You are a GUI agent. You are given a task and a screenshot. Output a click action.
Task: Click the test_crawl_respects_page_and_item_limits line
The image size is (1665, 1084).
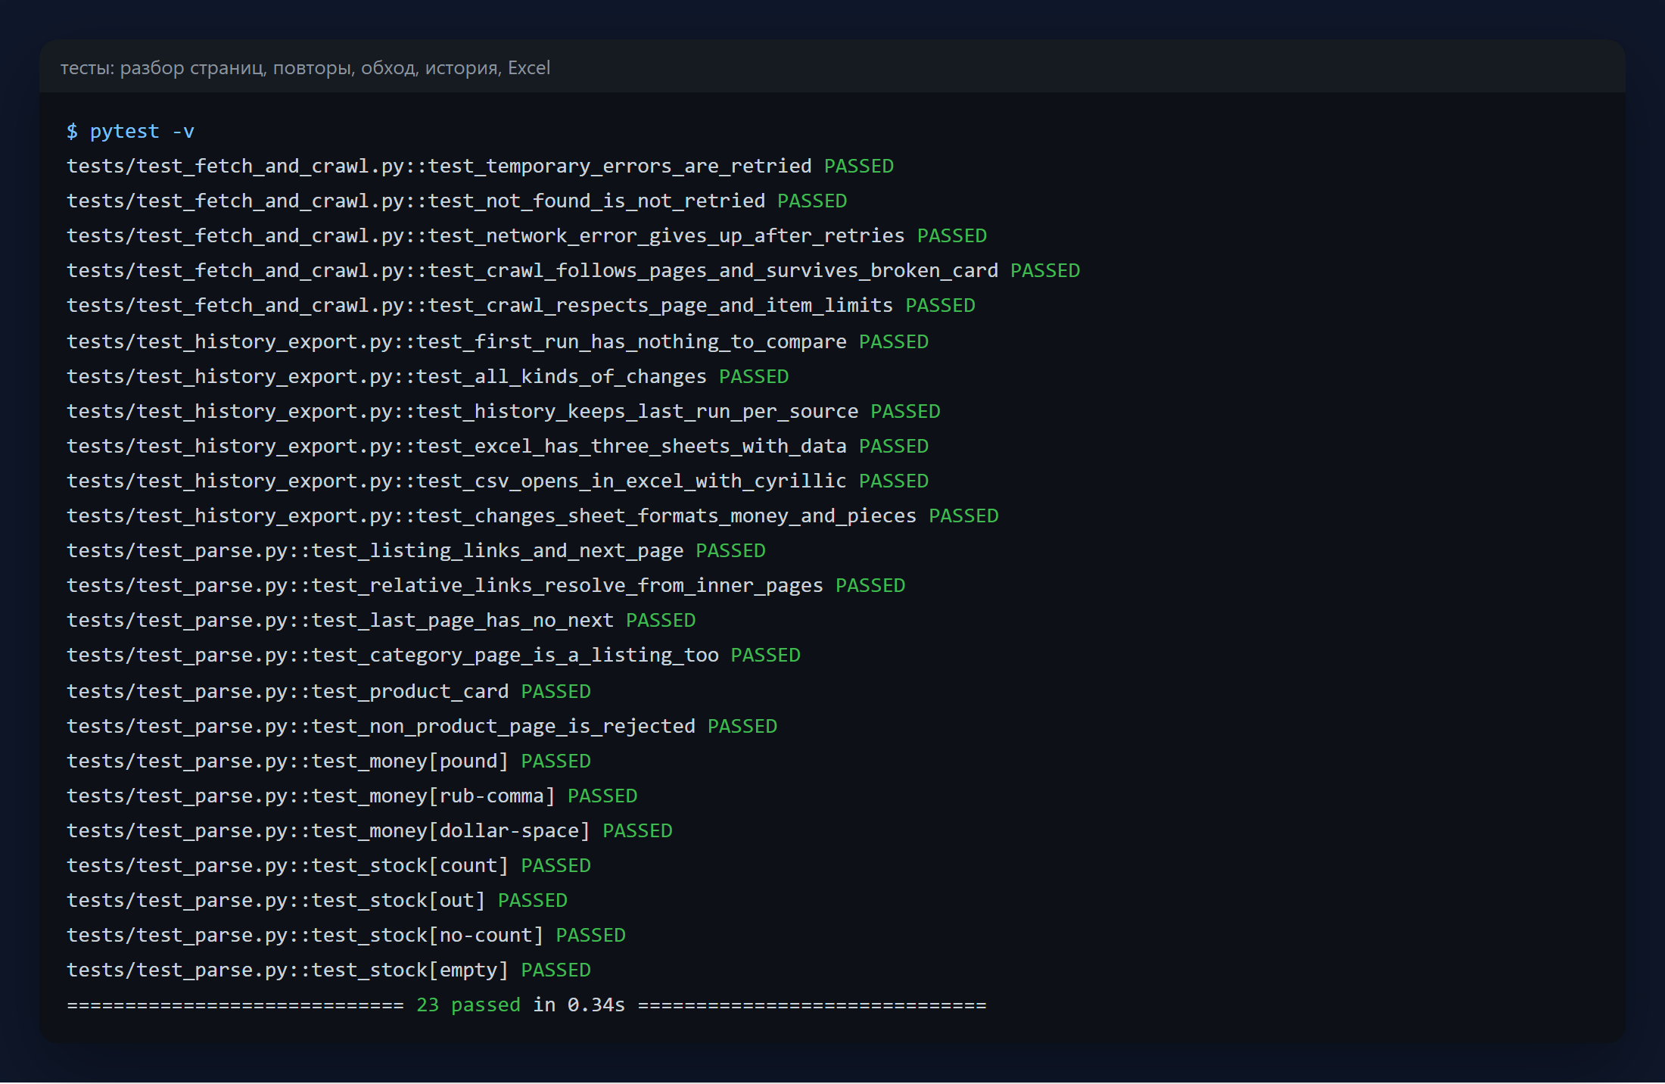click(x=521, y=306)
